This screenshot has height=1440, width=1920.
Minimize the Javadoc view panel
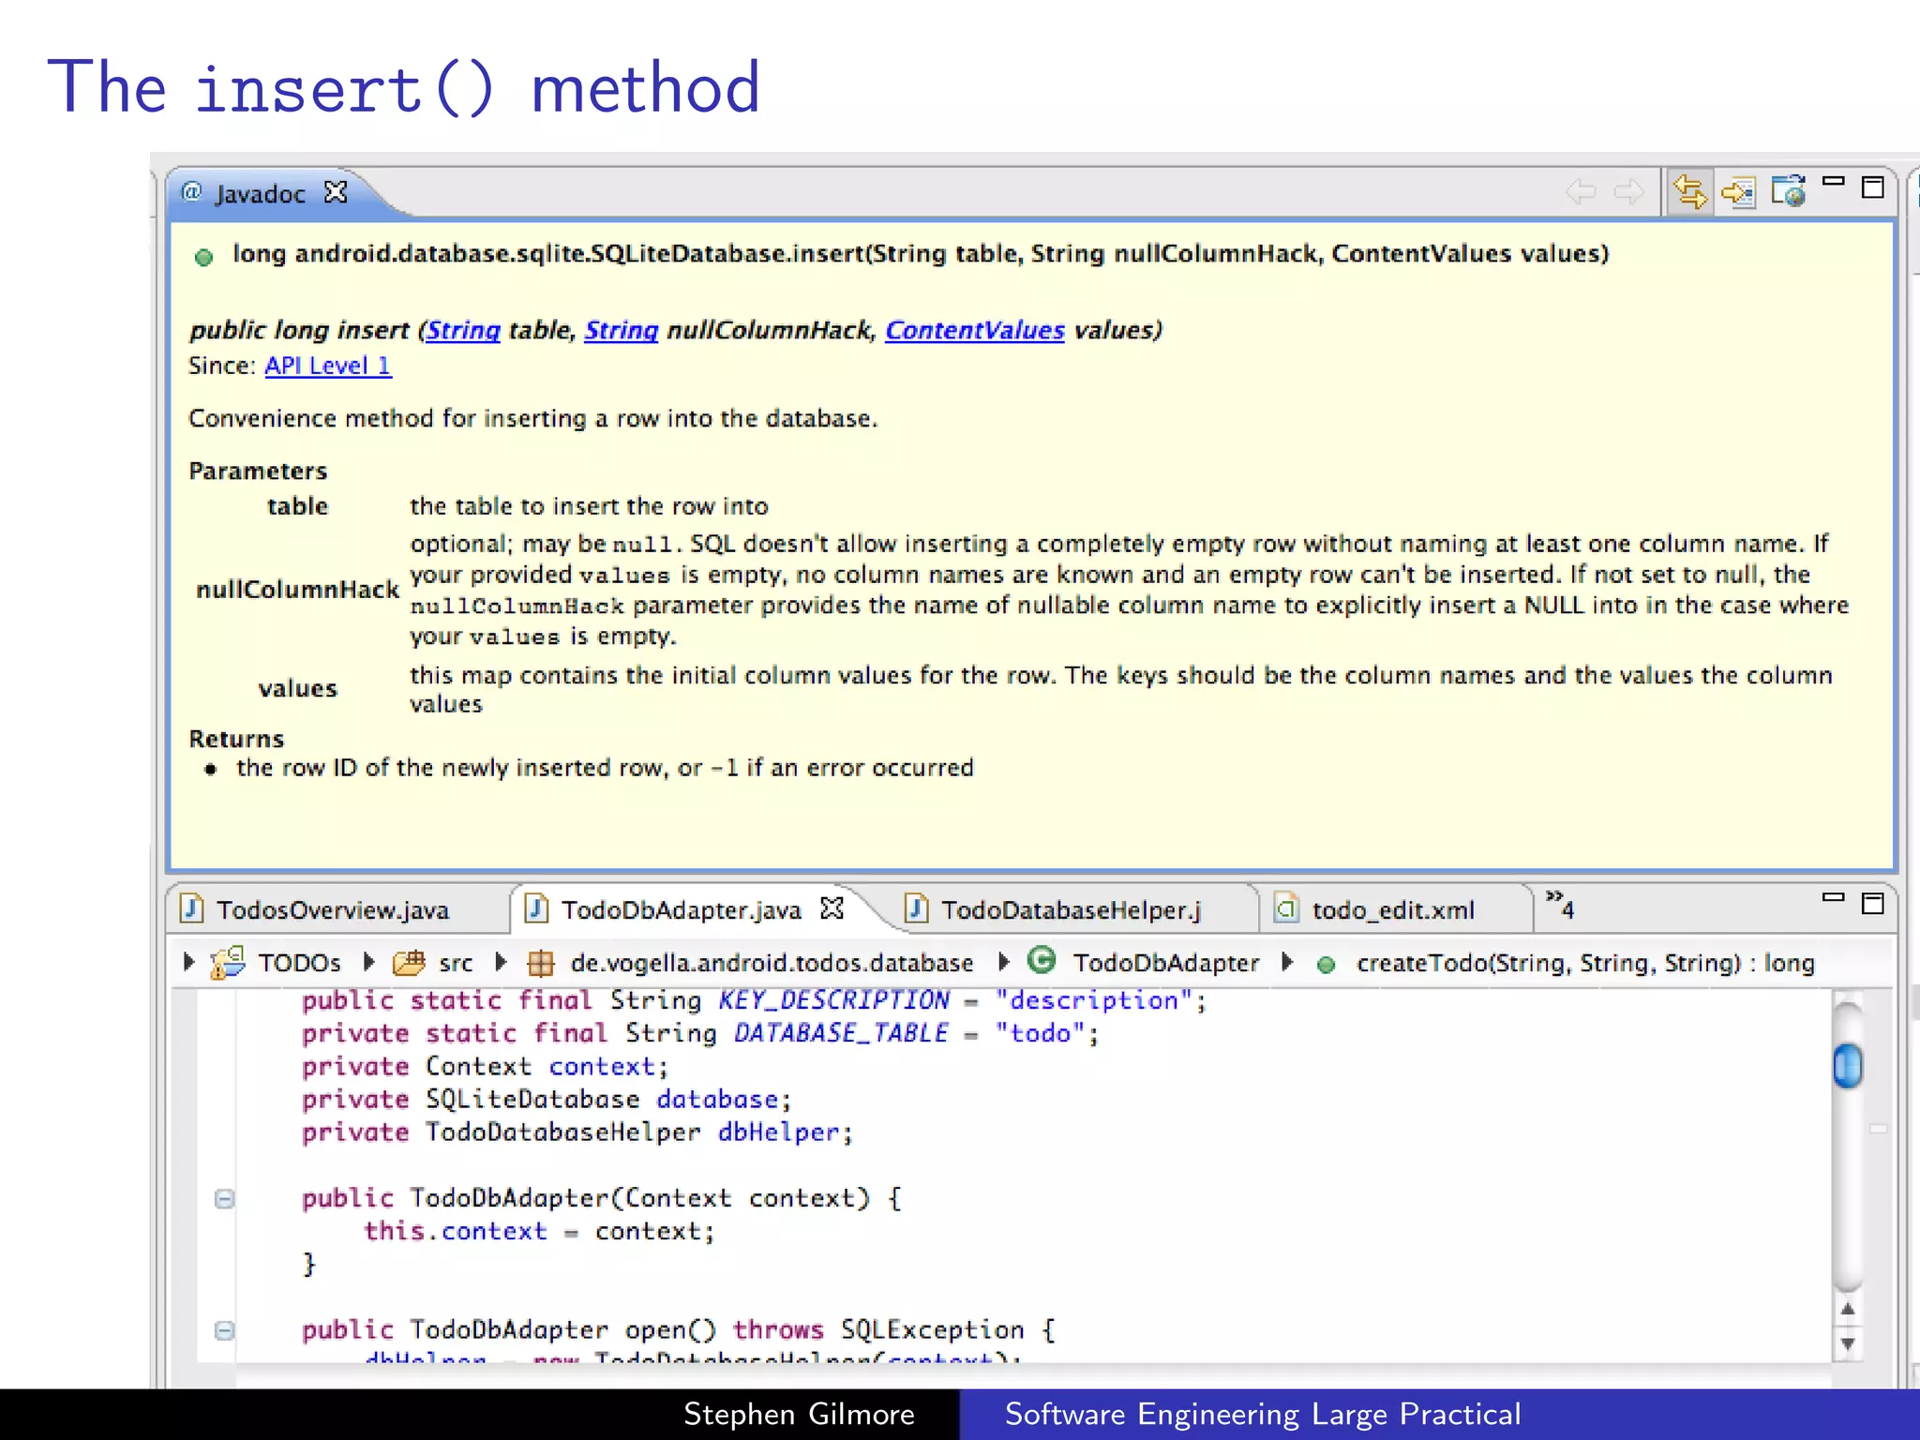1834,182
